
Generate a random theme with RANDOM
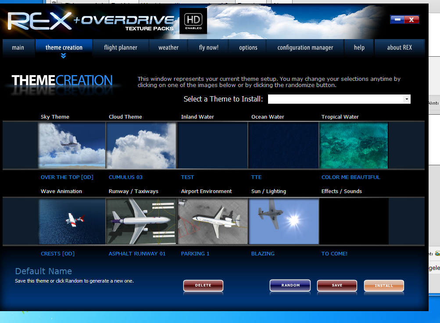point(290,285)
